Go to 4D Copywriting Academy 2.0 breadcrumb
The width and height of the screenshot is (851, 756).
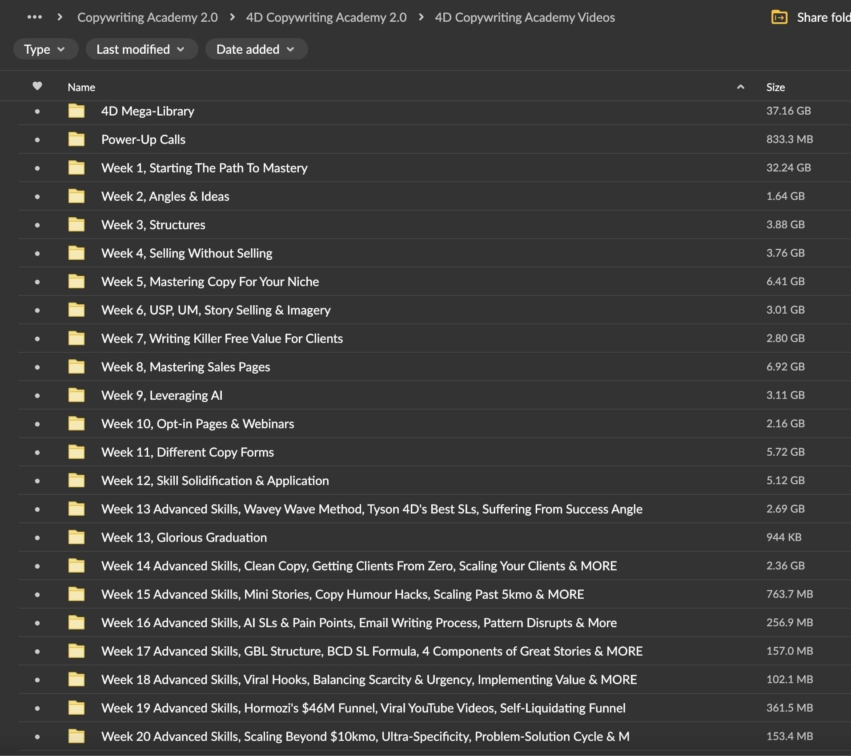click(326, 17)
